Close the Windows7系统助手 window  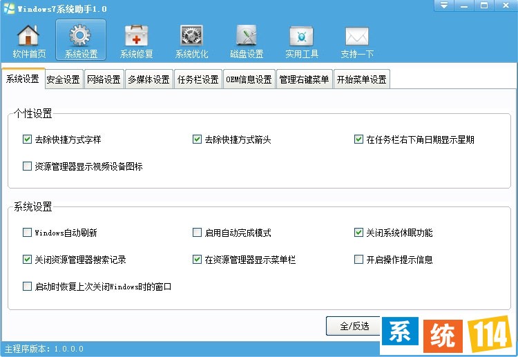pos(506,6)
